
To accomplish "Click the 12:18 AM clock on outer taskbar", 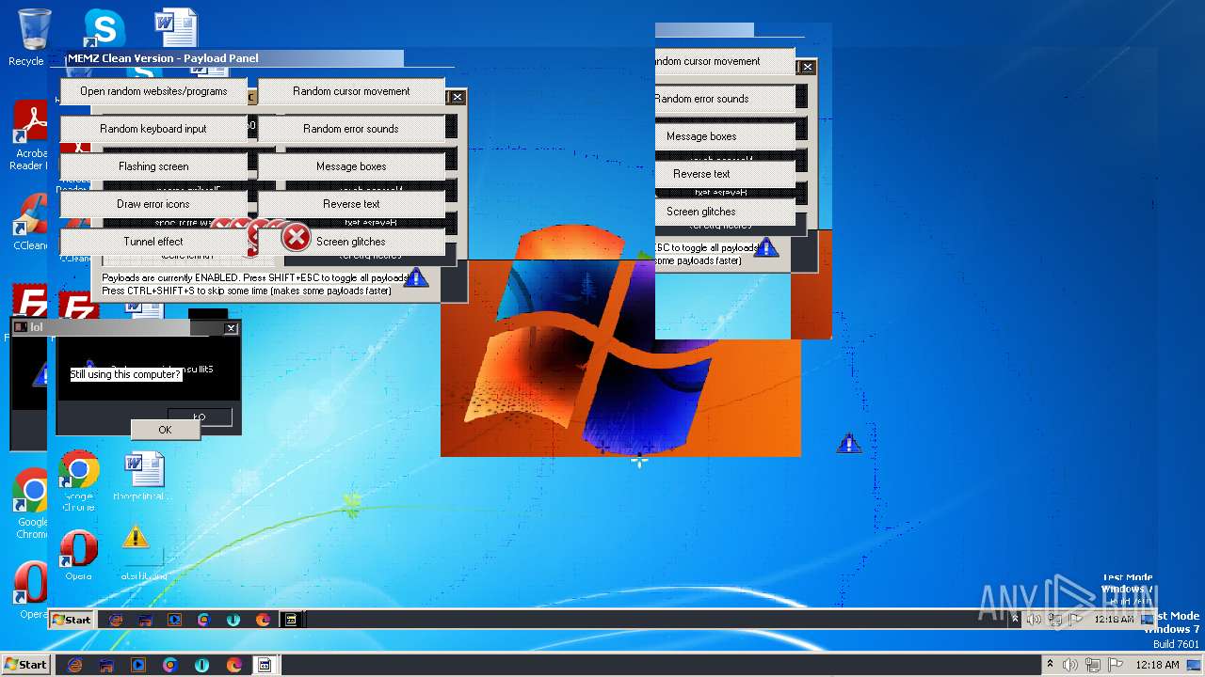I will 1157,665.
